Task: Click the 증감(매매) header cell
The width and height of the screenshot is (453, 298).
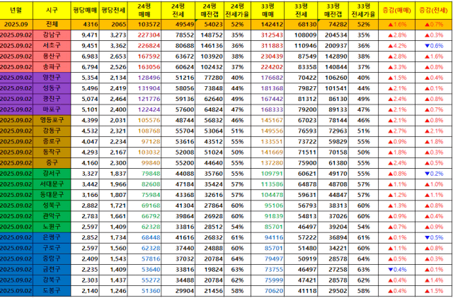Action: tap(396, 11)
